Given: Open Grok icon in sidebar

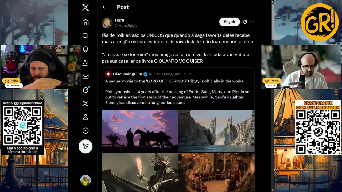Looking at the screenshot, I should [x=85, y=90].
